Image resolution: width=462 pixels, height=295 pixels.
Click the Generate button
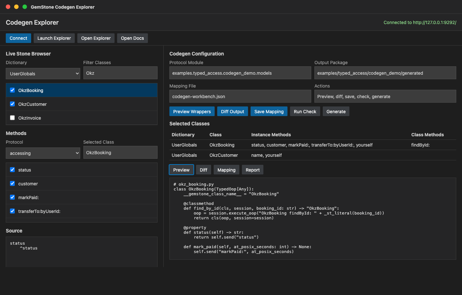[x=336, y=111]
